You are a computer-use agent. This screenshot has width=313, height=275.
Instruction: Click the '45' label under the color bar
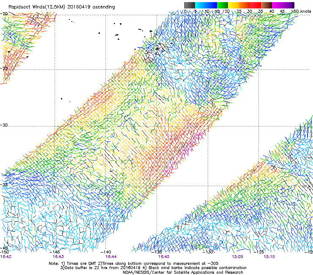click(282, 11)
